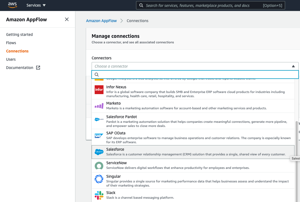
Task: Choose Slack connector name
Action: 111,193
